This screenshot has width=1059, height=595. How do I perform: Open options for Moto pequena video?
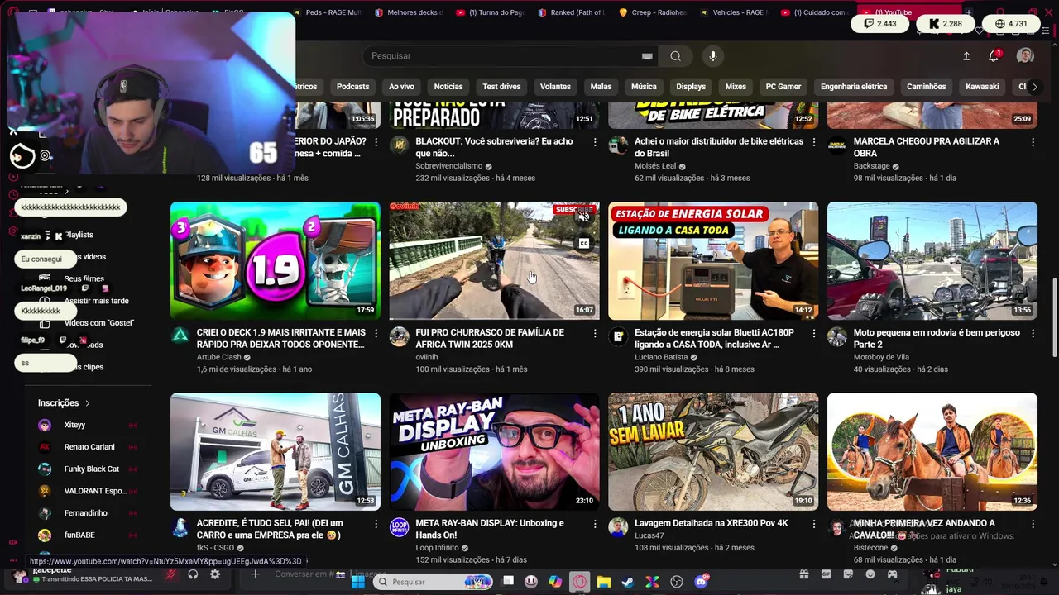(x=1033, y=333)
